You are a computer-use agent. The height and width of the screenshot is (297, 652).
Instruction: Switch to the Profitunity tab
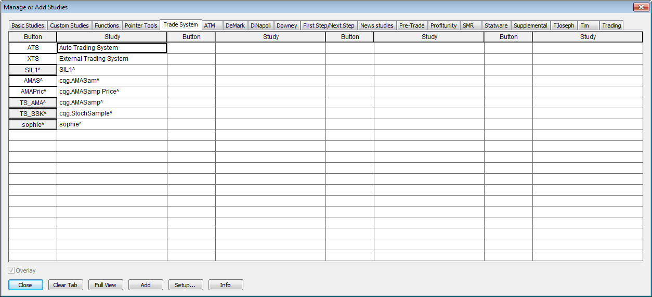coord(444,25)
